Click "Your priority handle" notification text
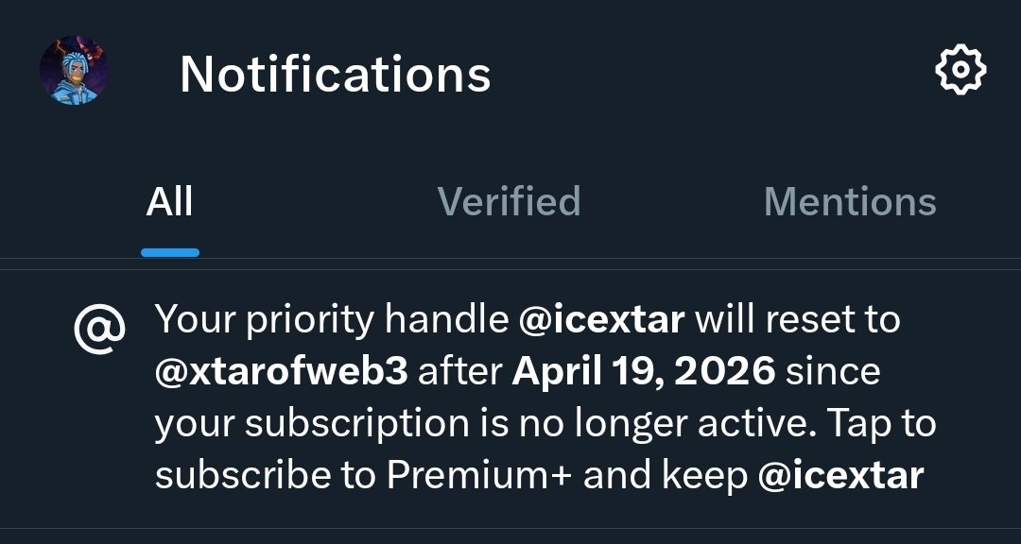 coord(331,321)
